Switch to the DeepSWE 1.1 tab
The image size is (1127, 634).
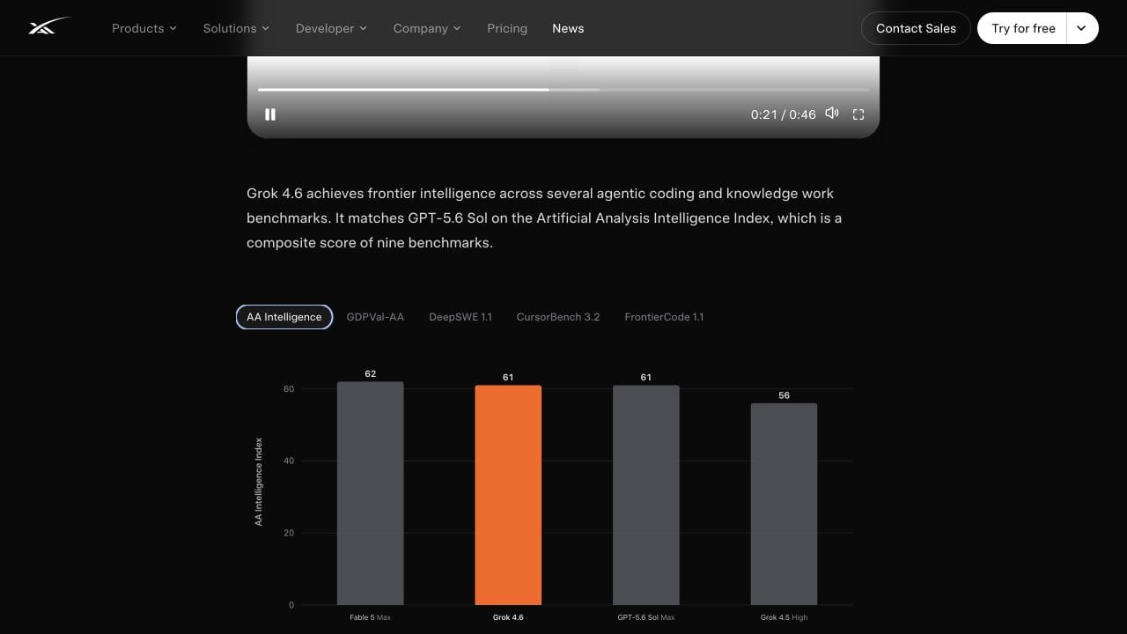point(460,317)
